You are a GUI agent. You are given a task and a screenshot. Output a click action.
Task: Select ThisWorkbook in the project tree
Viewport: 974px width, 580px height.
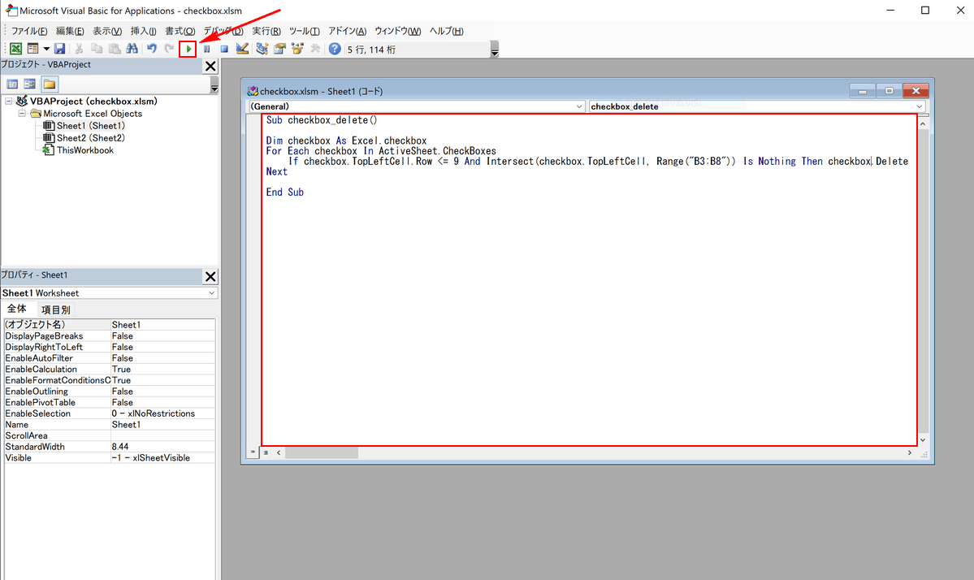click(84, 150)
